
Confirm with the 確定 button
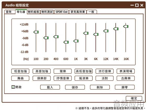(134, 98)
